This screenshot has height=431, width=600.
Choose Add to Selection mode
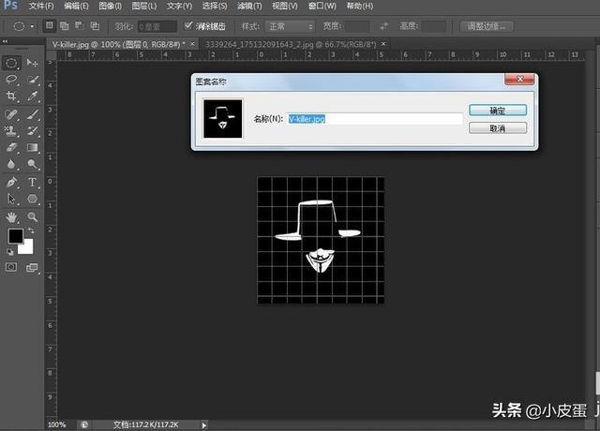65,25
